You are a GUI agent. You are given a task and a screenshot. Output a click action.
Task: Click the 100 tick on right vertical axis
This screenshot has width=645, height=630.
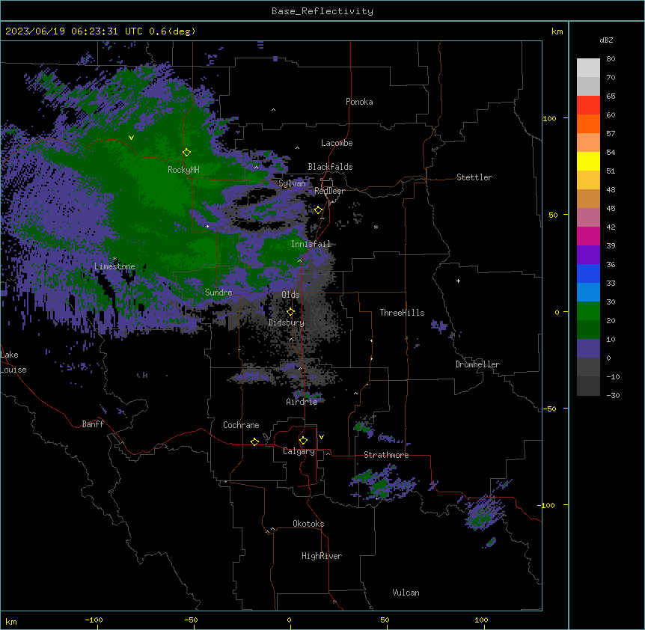[x=549, y=118]
